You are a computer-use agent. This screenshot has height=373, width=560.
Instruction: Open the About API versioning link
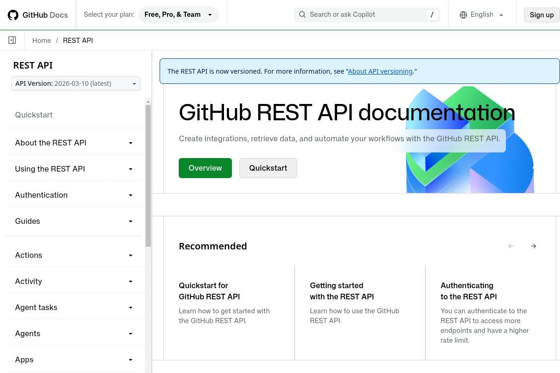380,71
